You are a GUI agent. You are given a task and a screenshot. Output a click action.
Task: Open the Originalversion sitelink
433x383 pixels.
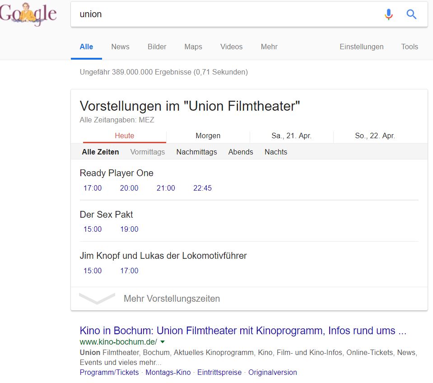273,372
